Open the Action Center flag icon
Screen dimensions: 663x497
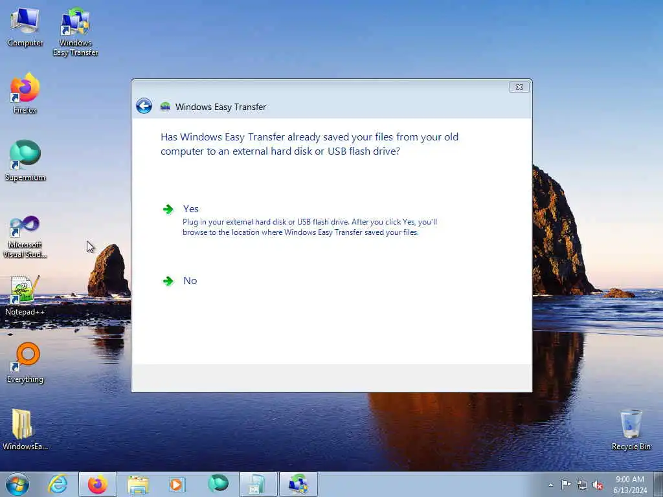[x=566, y=484]
